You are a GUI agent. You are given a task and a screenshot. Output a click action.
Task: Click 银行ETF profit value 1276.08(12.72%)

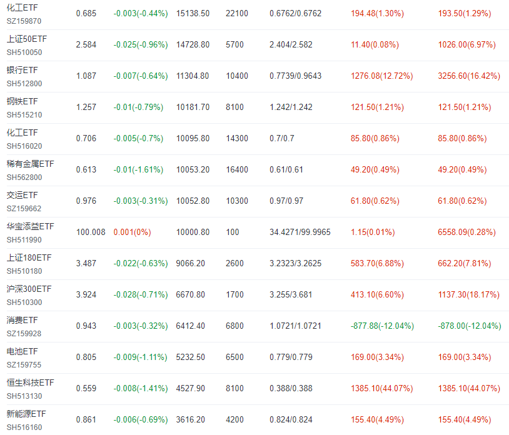click(381, 76)
